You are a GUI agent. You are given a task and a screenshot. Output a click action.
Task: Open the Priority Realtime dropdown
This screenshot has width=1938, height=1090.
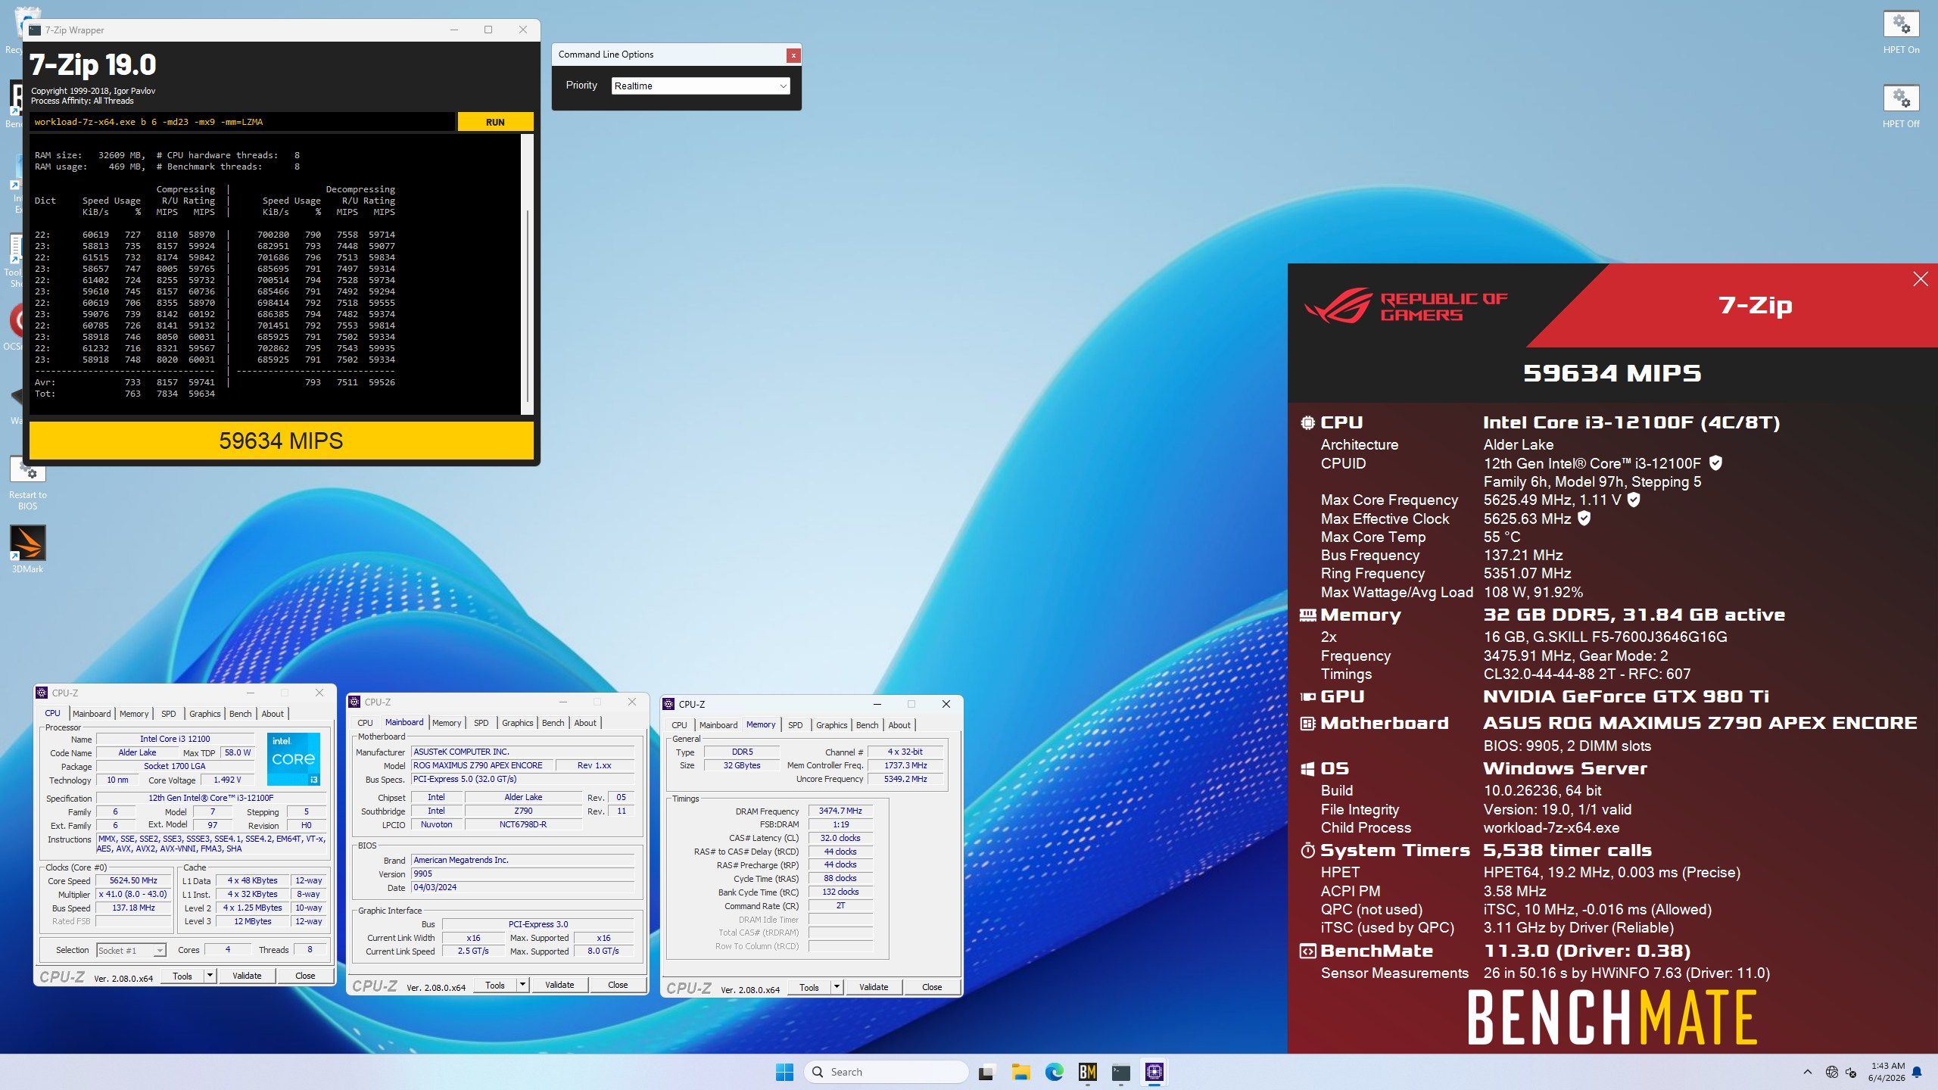point(700,86)
